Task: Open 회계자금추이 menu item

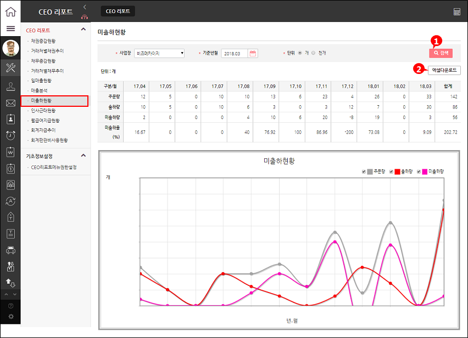Action: [x=43, y=130]
